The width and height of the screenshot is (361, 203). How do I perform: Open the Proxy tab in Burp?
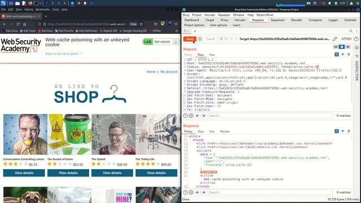(224, 20)
